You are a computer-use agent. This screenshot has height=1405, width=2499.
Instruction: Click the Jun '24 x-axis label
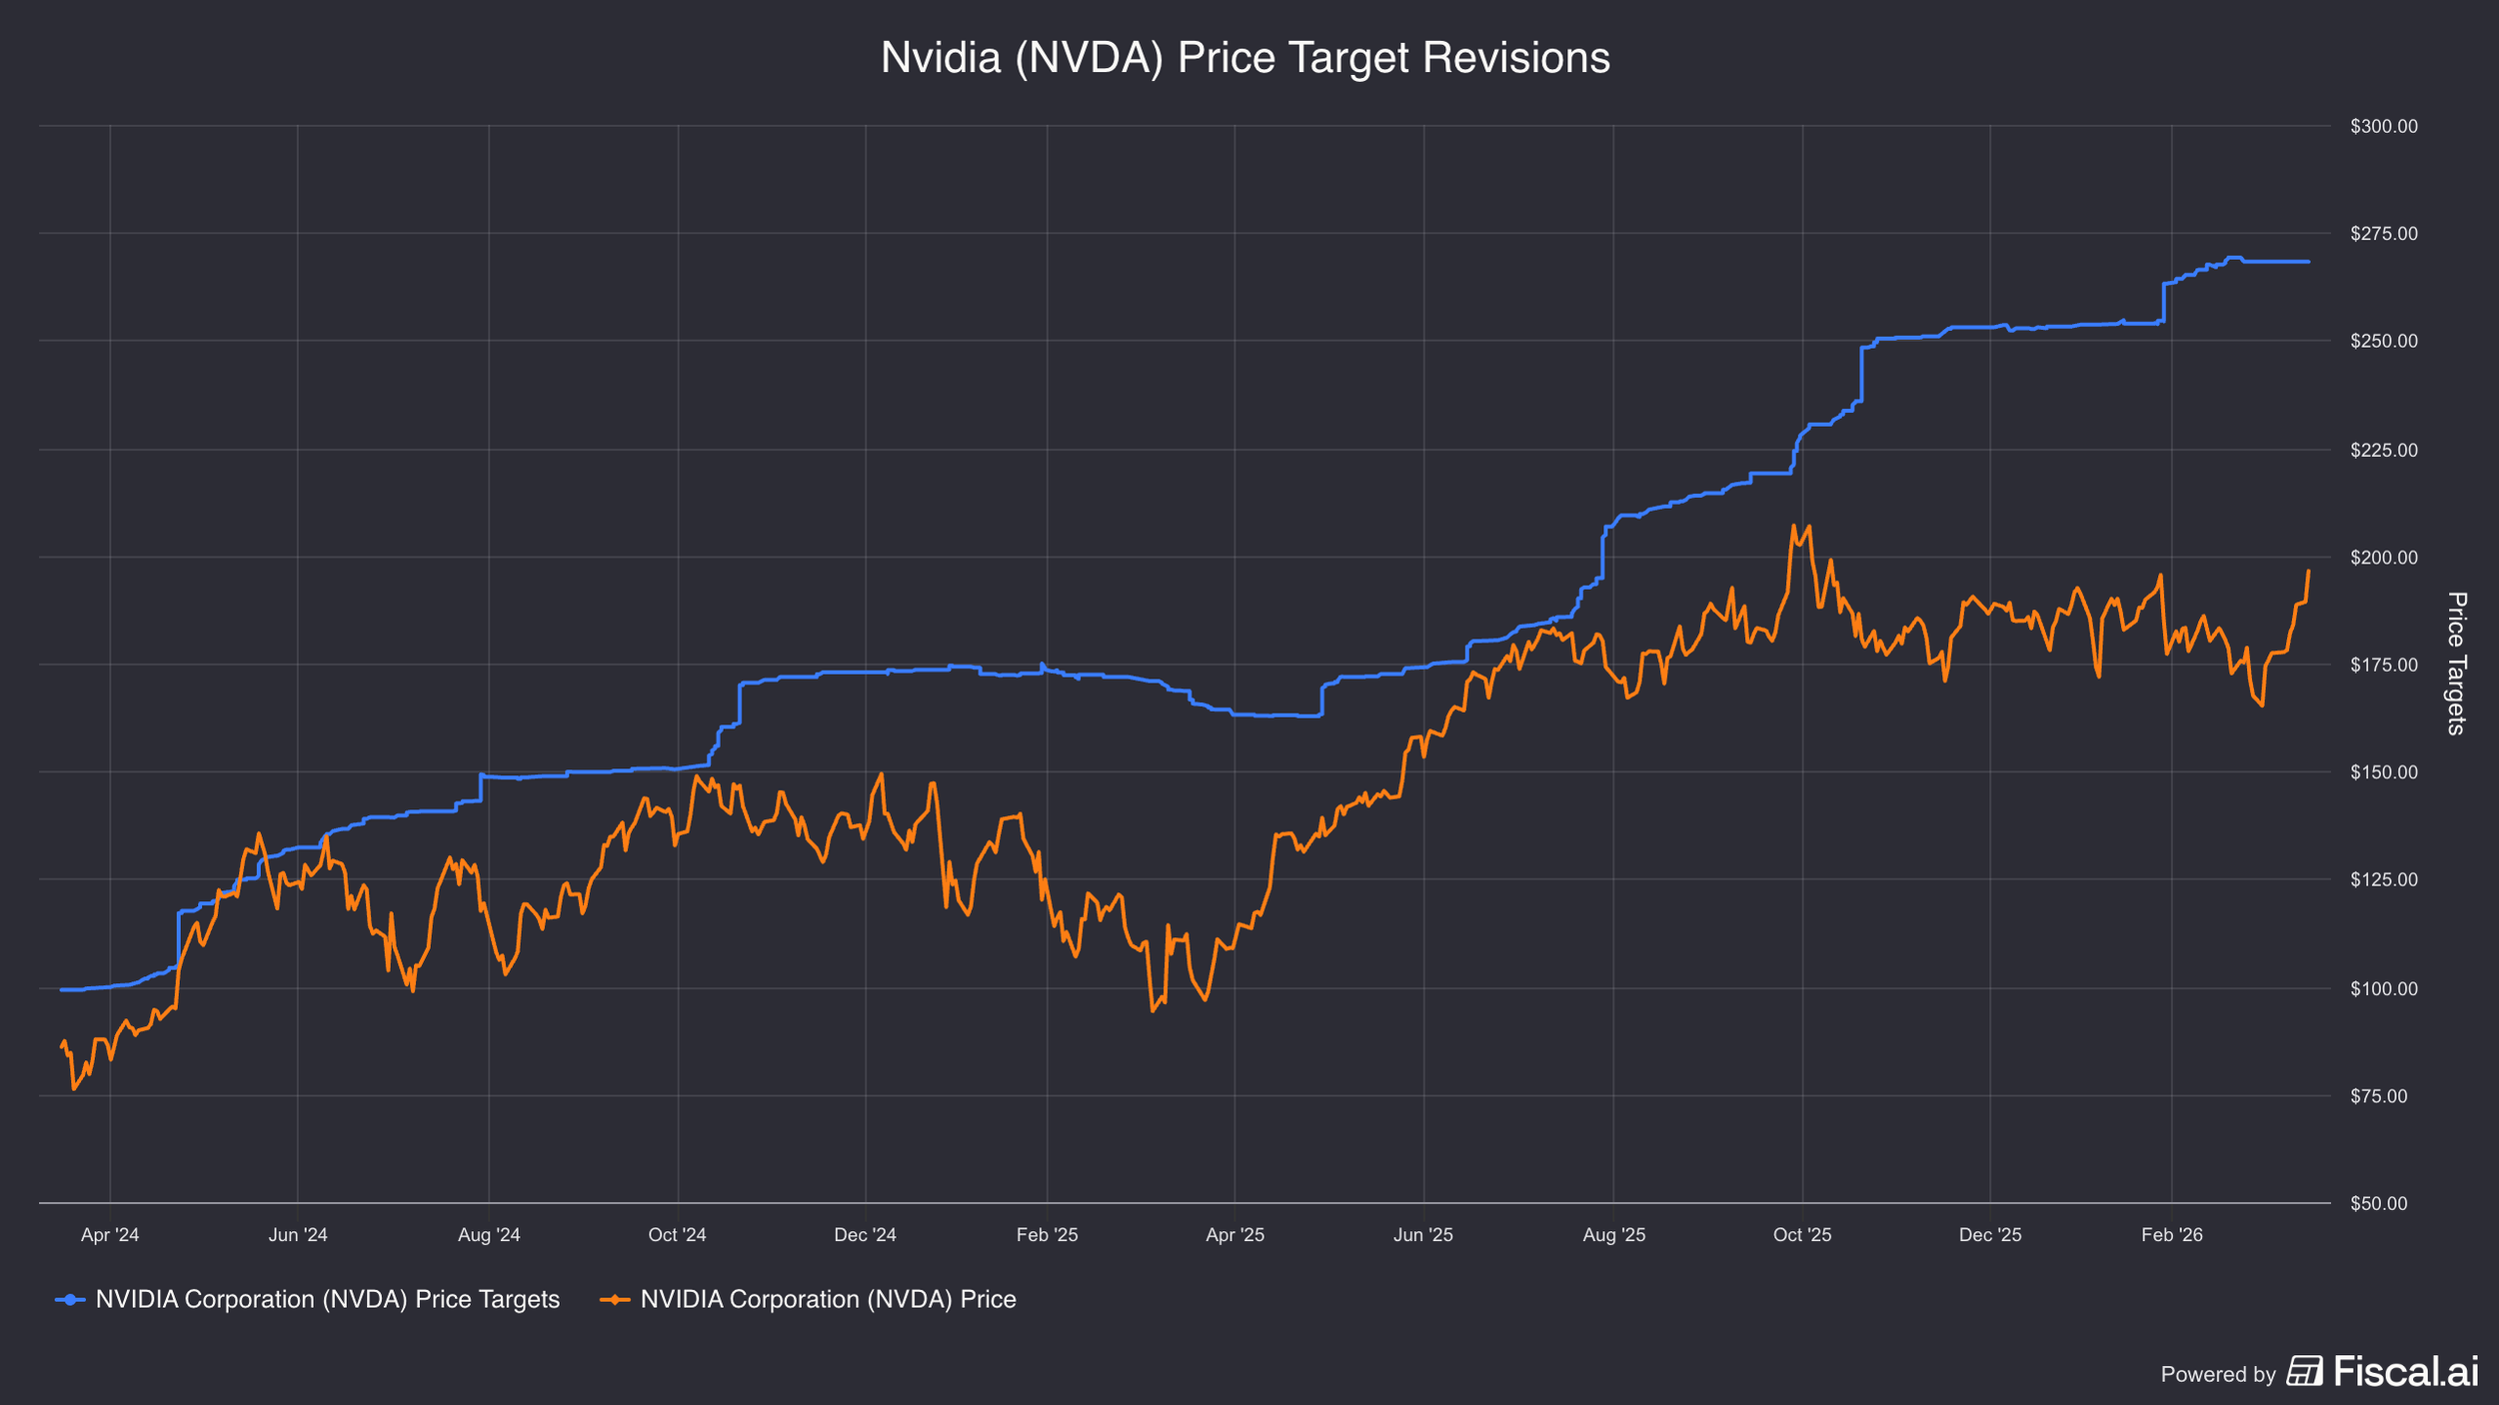pos(298,1235)
